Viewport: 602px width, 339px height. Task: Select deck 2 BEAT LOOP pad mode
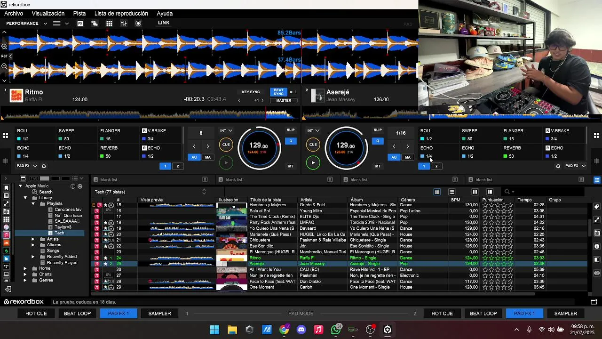(483, 314)
